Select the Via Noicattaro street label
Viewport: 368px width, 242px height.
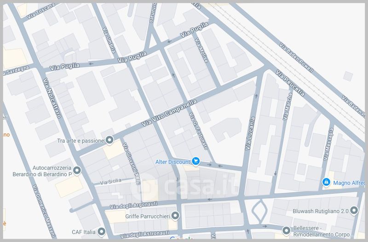click(x=52, y=98)
